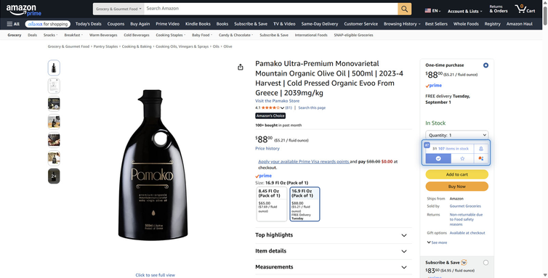The width and height of the screenshot is (548, 278).
Task: Click the bell alert icon in the stock widget
Action: 481,148
